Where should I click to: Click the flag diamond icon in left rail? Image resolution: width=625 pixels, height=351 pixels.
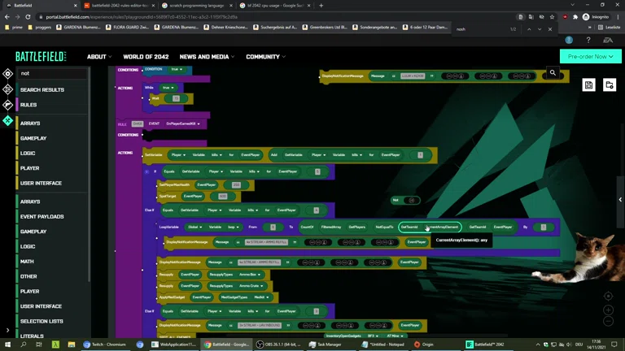tap(7, 105)
